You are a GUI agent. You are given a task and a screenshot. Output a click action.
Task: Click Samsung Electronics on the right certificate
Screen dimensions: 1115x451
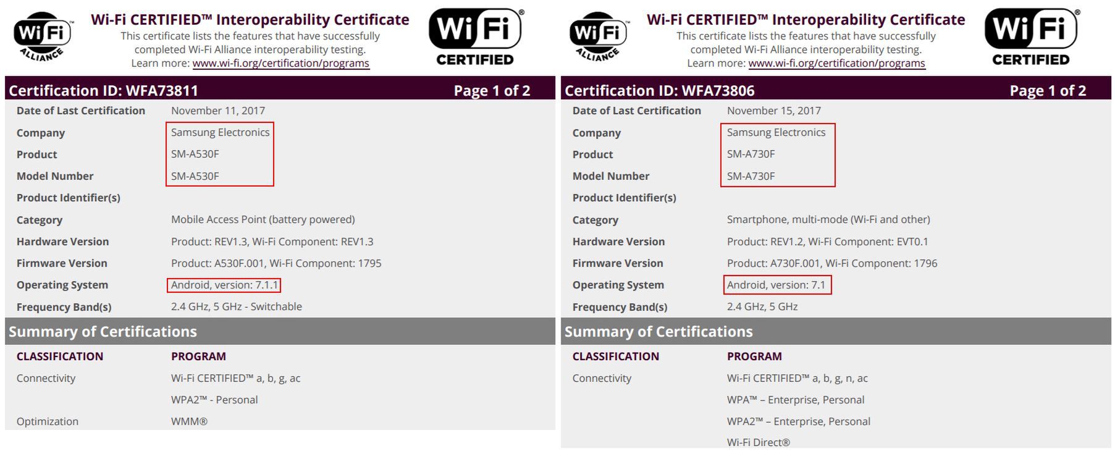[776, 132]
